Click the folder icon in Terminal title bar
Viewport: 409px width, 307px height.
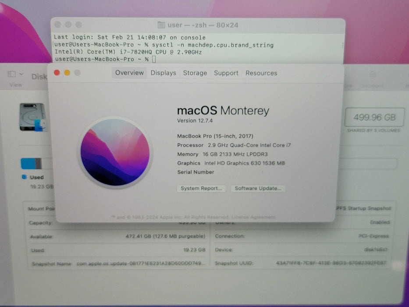pyautogui.click(x=161, y=25)
